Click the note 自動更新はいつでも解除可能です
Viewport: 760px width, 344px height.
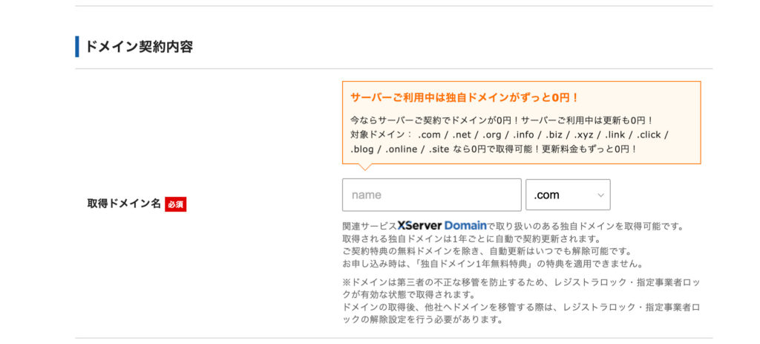(486, 251)
